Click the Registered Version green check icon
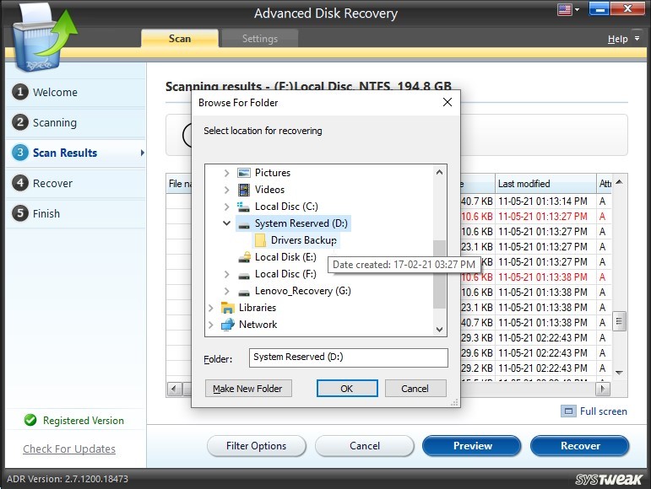 pyautogui.click(x=30, y=420)
